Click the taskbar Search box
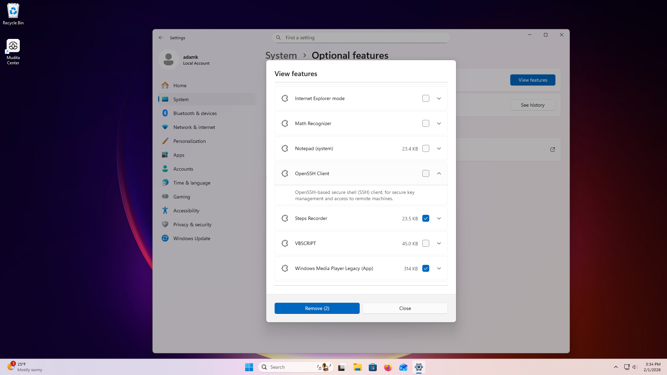Screen dimensions: 667x375 pos(296,367)
